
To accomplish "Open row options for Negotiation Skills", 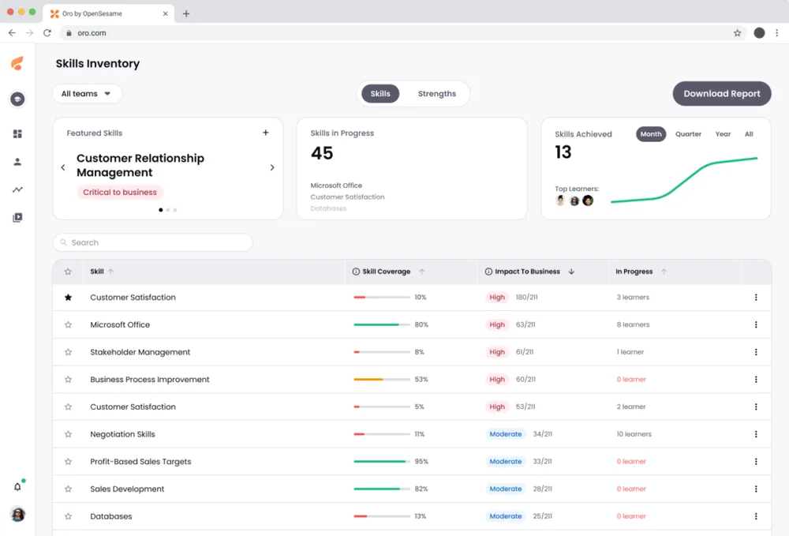I will (x=756, y=433).
